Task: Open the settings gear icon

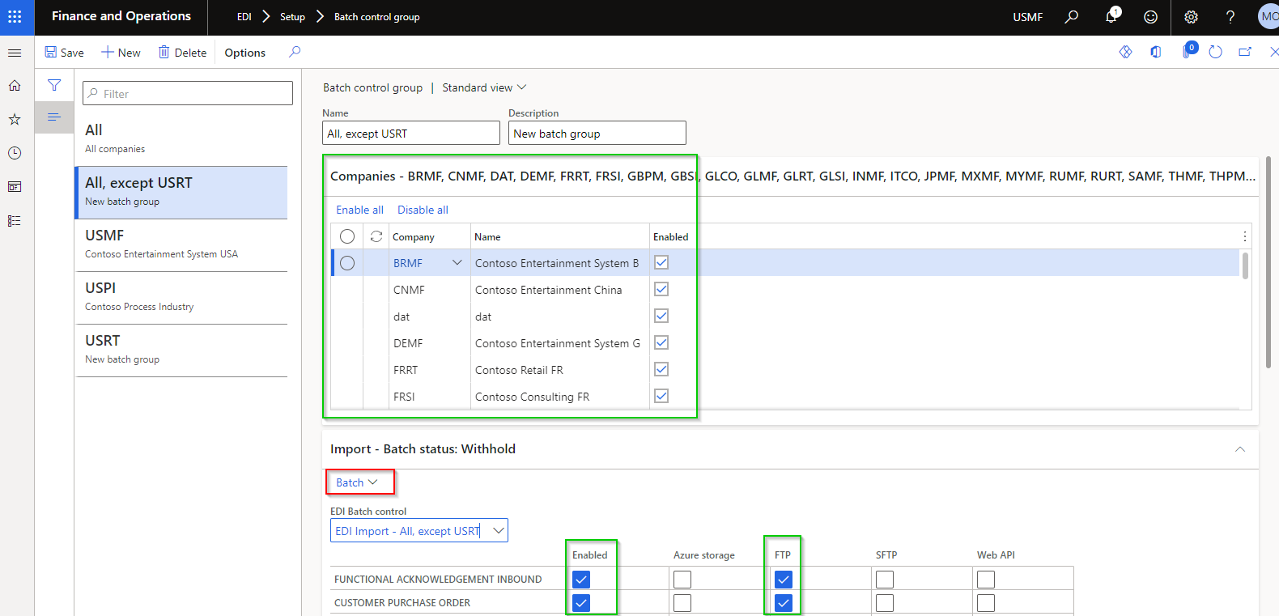Action: coord(1191,16)
